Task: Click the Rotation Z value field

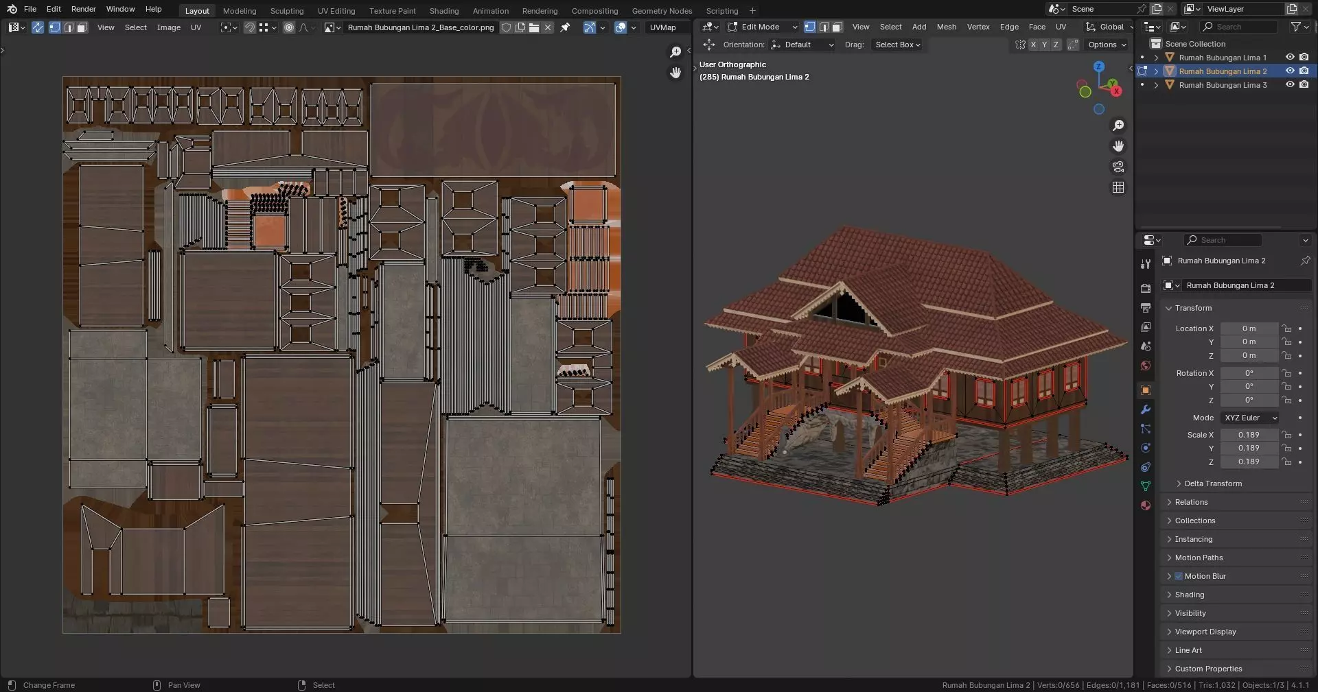Action: click(x=1249, y=401)
